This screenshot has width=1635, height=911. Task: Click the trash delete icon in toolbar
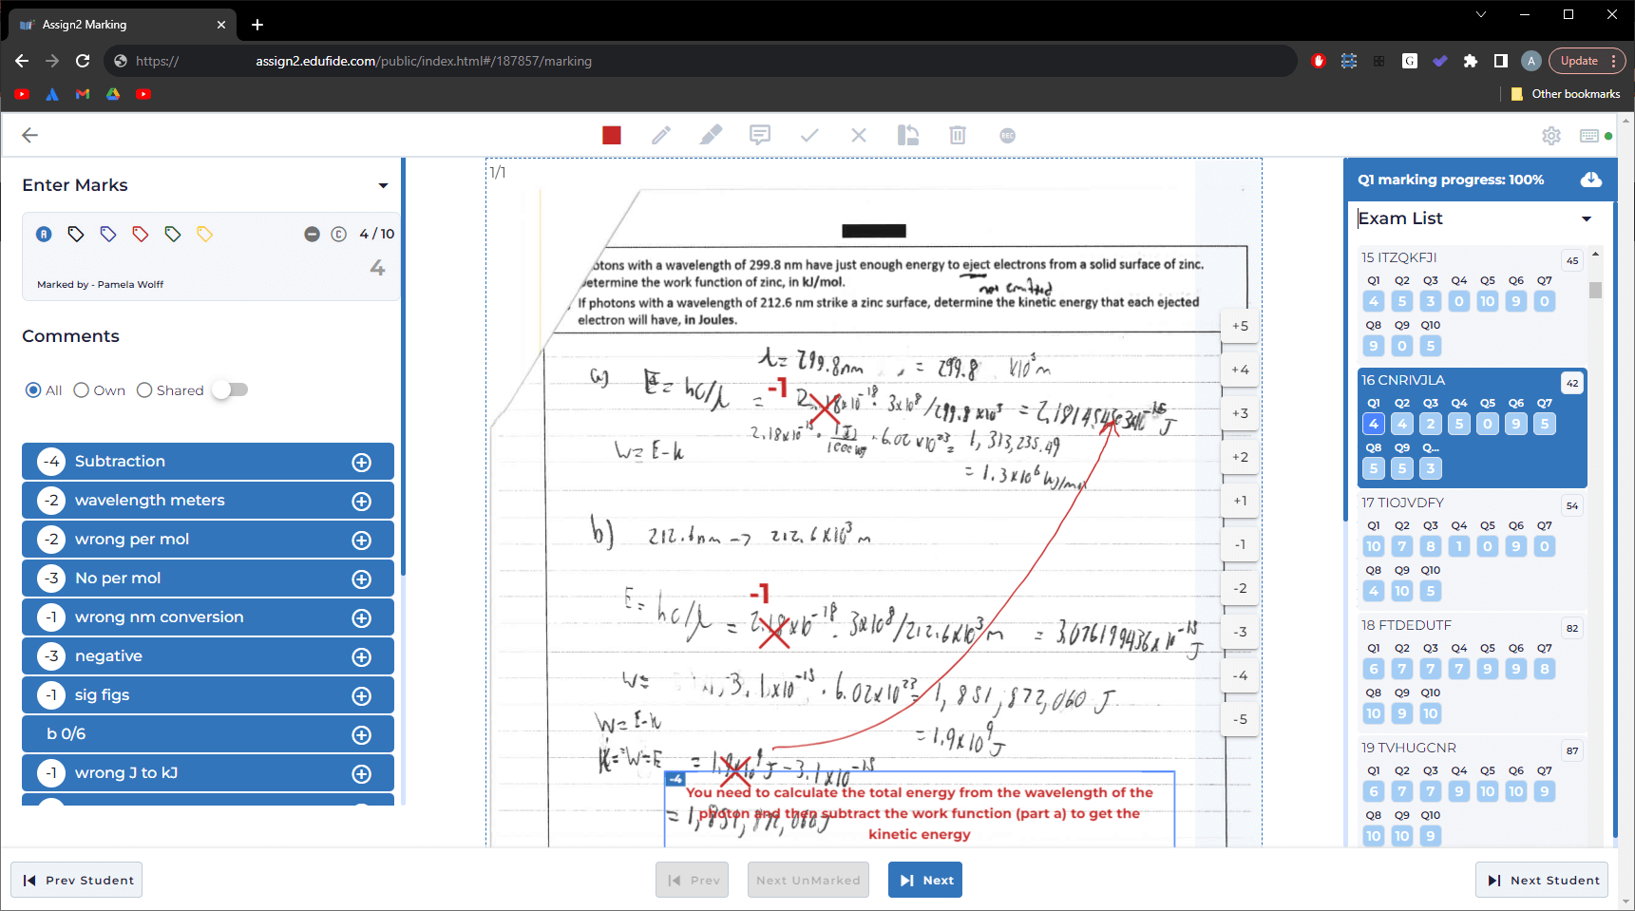(958, 136)
